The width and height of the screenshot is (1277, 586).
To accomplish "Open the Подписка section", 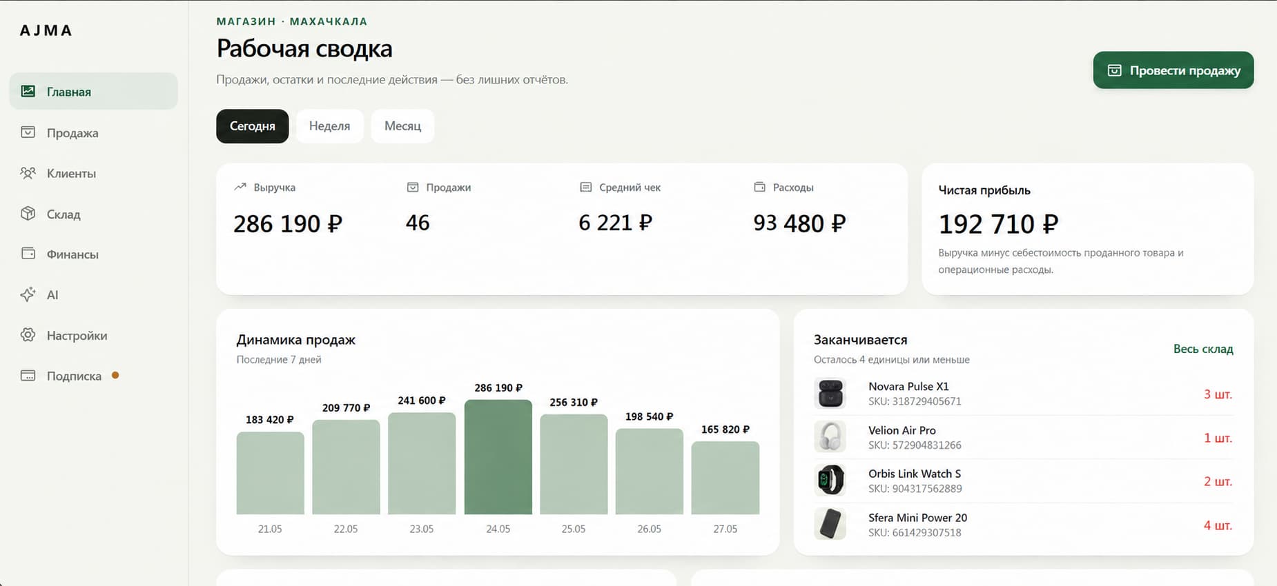I will coord(93,376).
